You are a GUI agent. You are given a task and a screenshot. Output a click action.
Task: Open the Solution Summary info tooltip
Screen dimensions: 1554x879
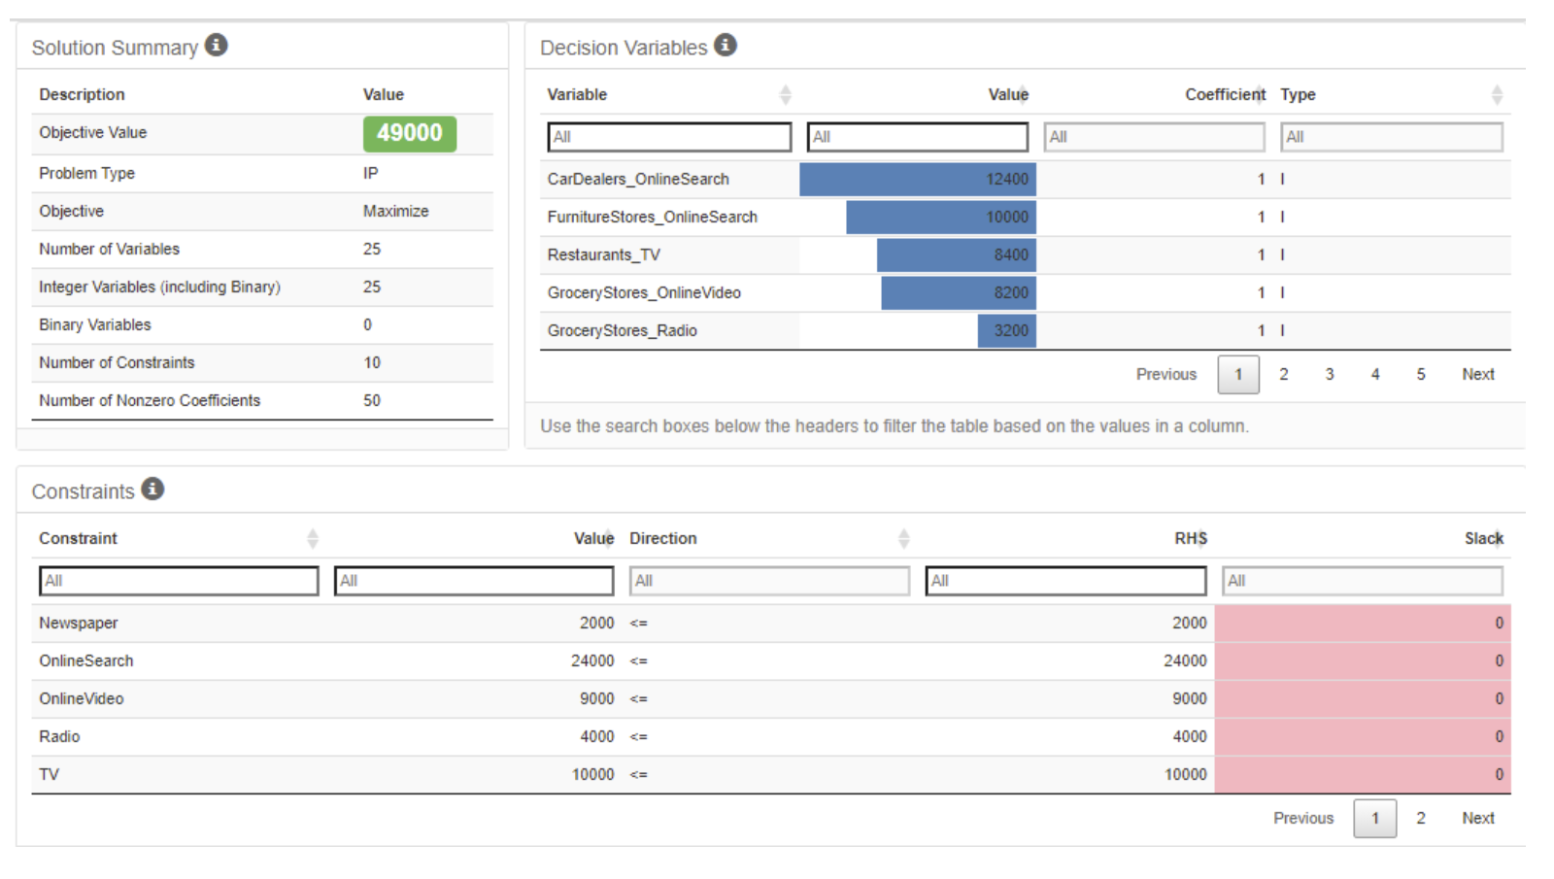pyautogui.click(x=218, y=45)
